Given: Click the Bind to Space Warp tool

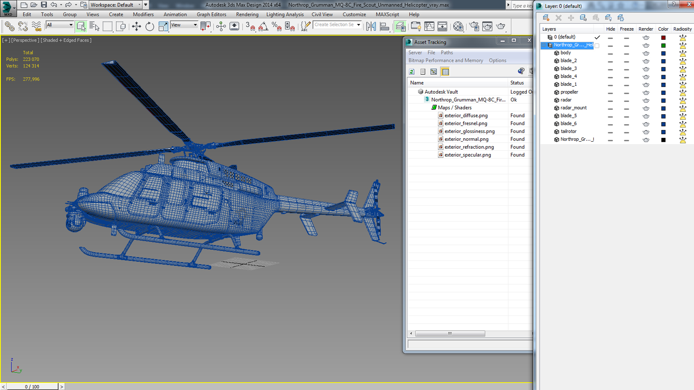Looking at the screenshot, I should [36, 26].
